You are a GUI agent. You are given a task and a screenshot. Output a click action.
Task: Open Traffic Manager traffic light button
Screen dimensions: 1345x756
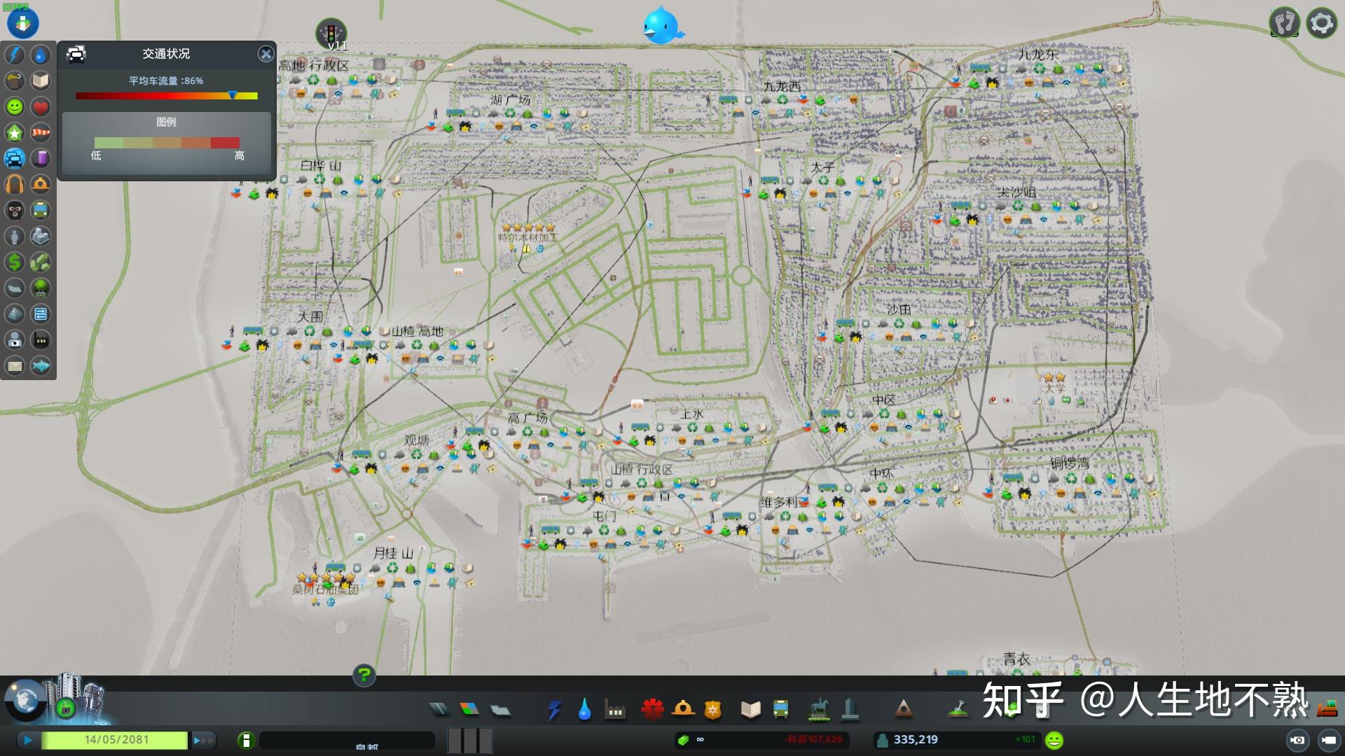[331, 34]
